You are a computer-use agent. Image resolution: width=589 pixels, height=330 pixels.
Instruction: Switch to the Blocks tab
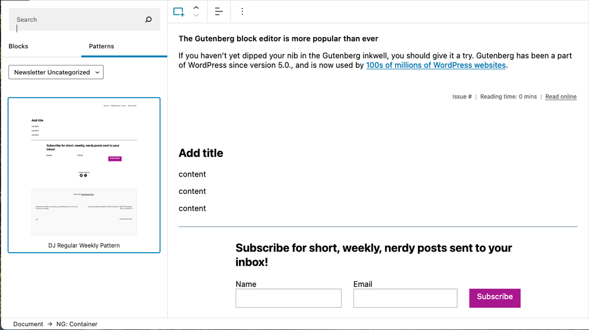[x=18, y=46]
